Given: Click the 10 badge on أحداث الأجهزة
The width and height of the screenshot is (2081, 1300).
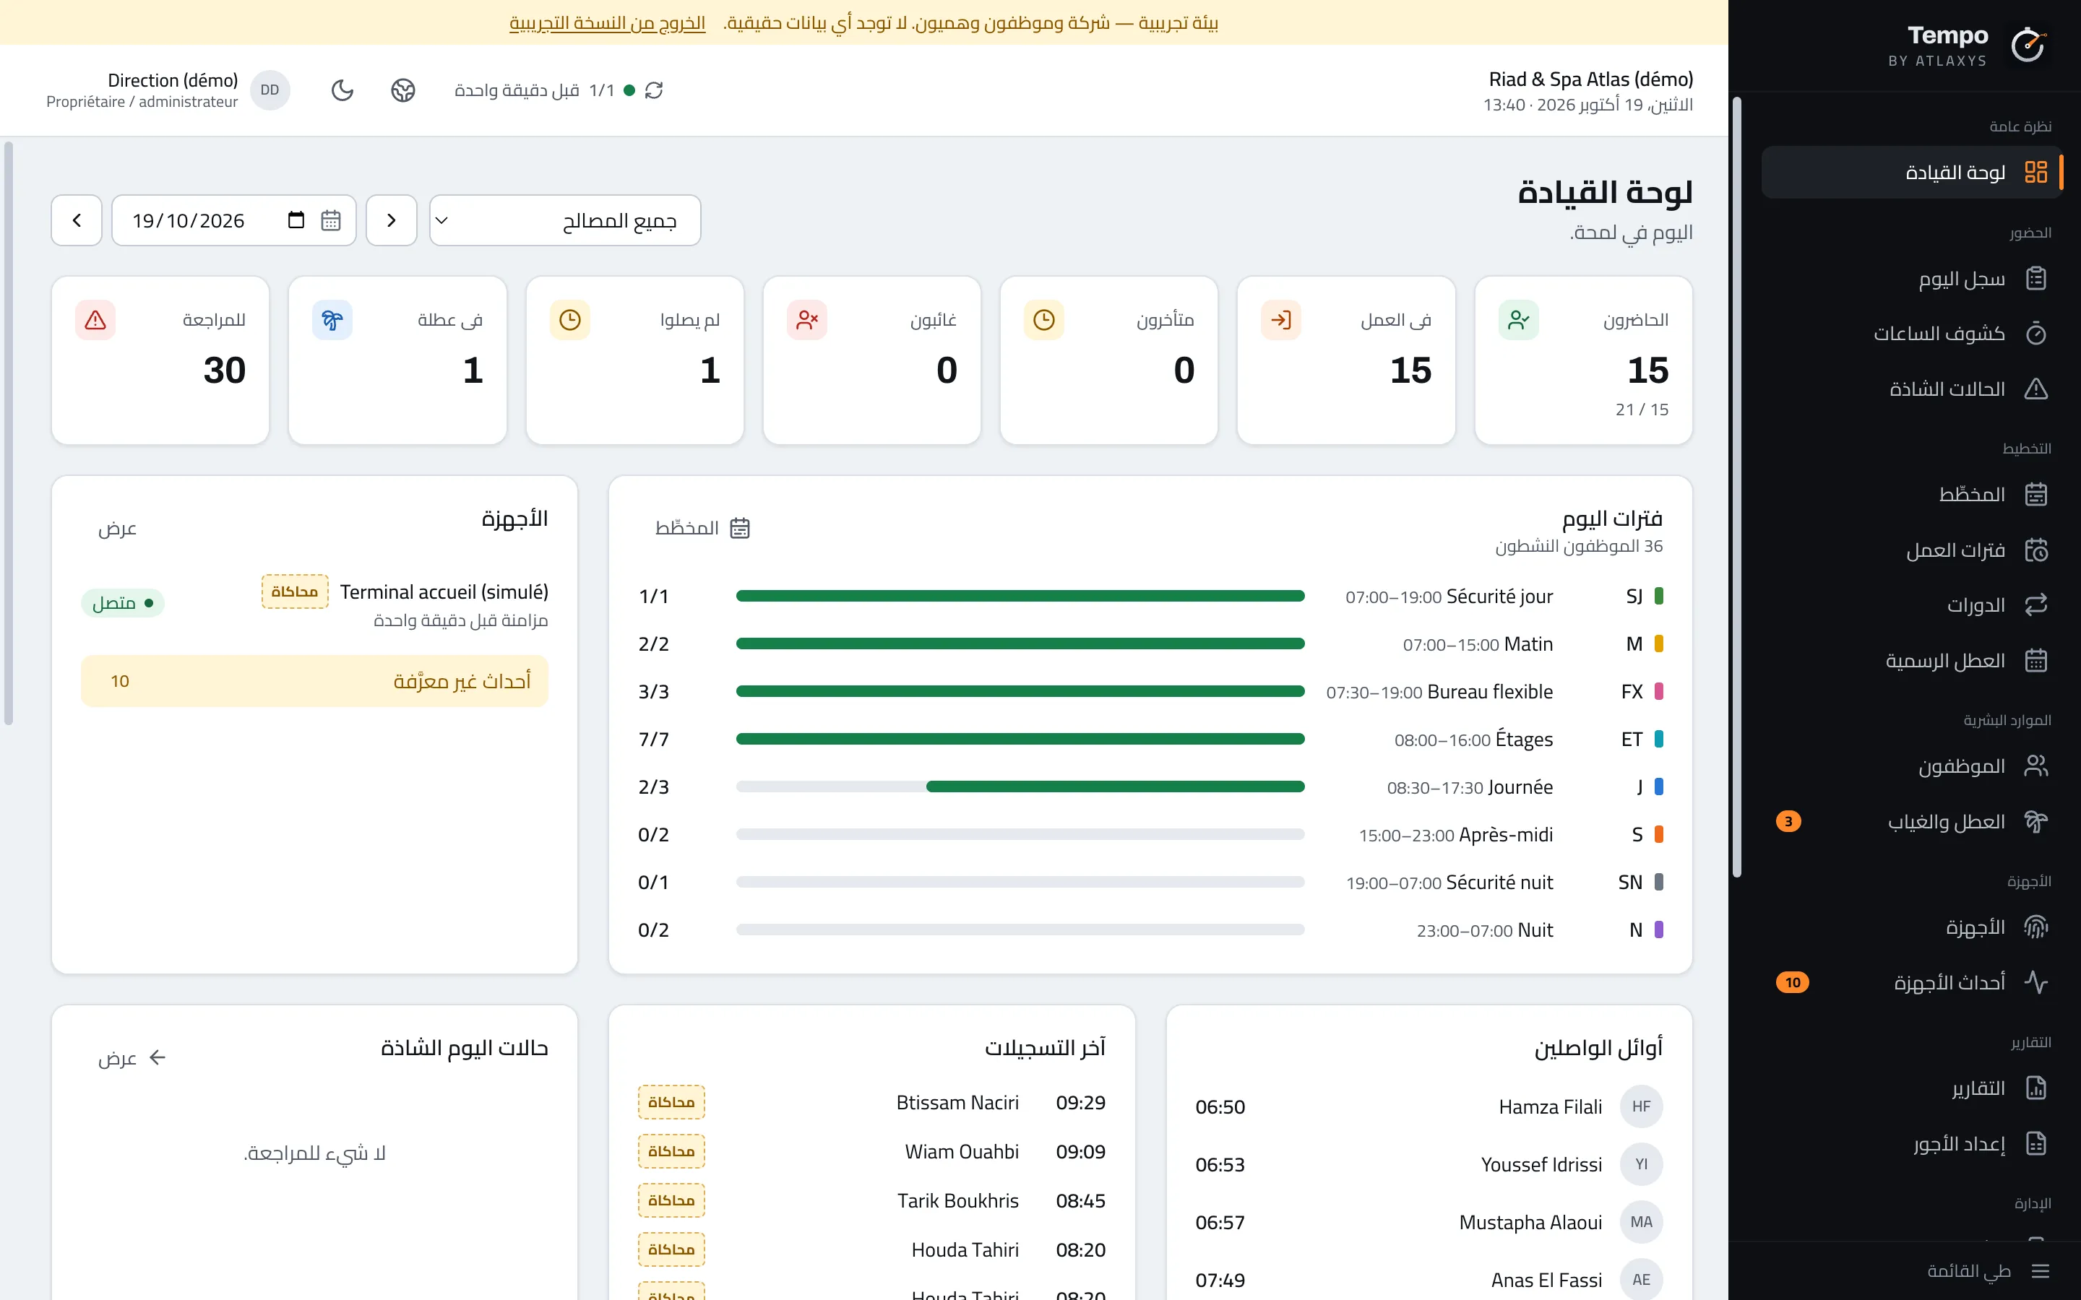Looking at the screenshot, I should point(1792,983).
